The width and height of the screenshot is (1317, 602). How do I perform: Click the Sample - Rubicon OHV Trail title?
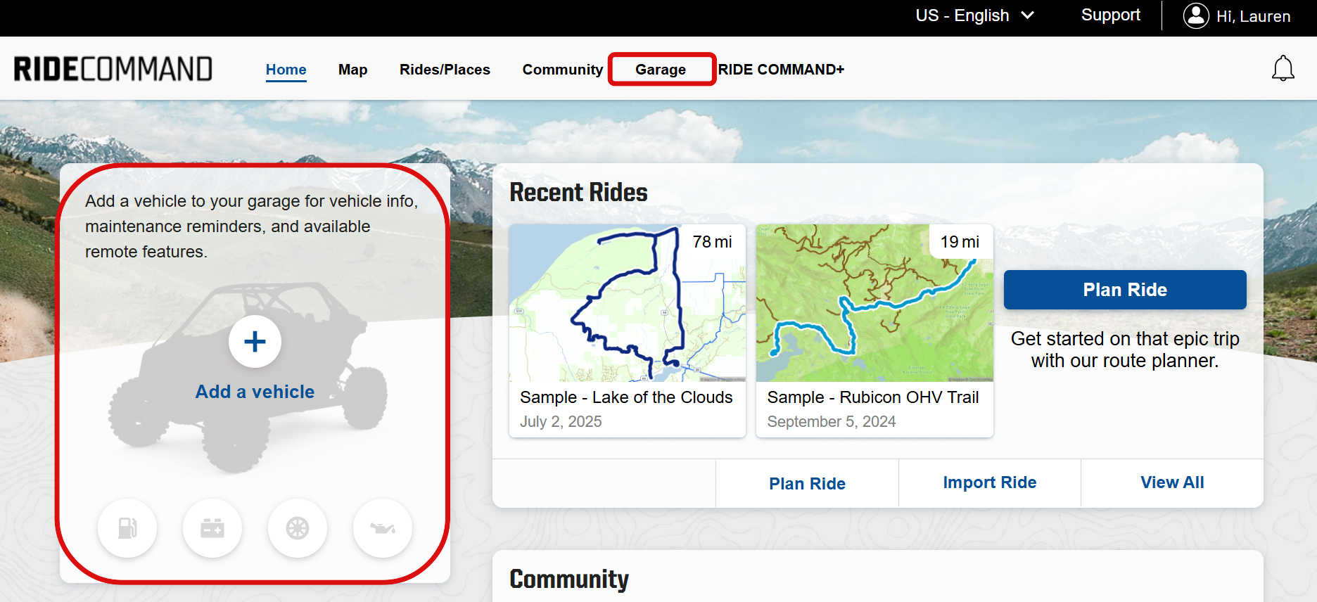click(873, 397)
